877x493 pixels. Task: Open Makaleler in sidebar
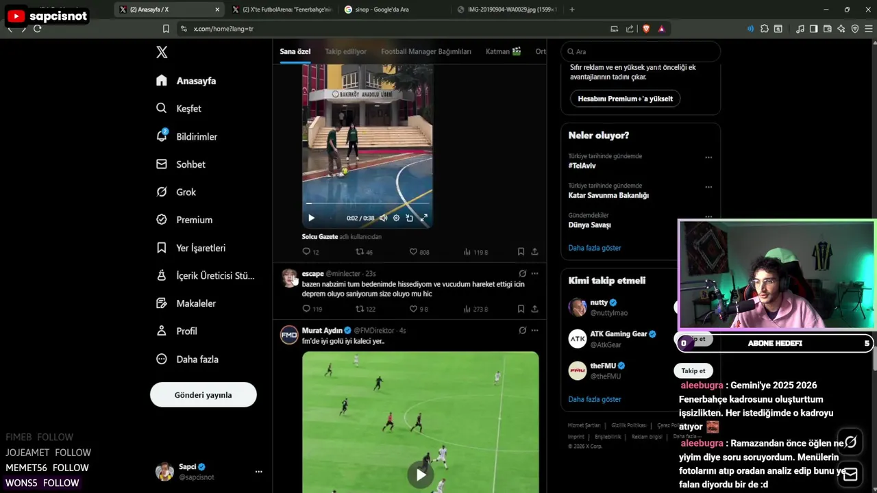[186, 303]
